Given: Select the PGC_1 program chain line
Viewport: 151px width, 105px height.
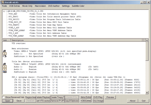Looking at the screenshot, I should pyautogui.click(x=68, y=77).
